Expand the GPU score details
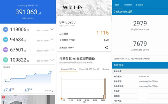The height and width of the screenshot is (104, 168). click(52, 40)
